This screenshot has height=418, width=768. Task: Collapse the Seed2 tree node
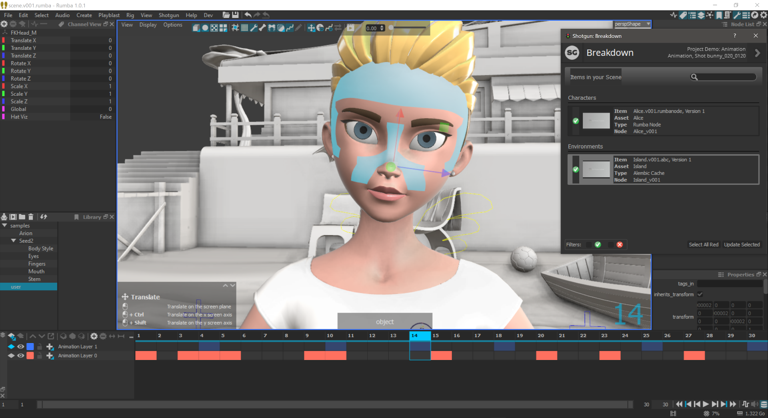[14, 241]
